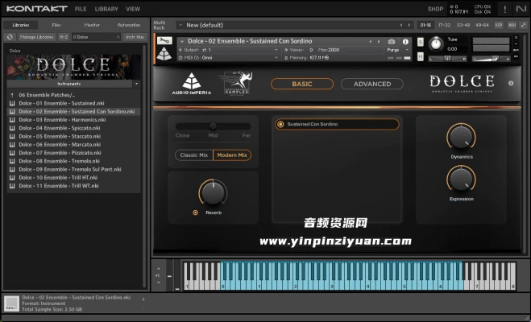The width and height of the screenshot is (531, 322).
Task: Click the Instr Nav button
Action: [x=135, y=37]
